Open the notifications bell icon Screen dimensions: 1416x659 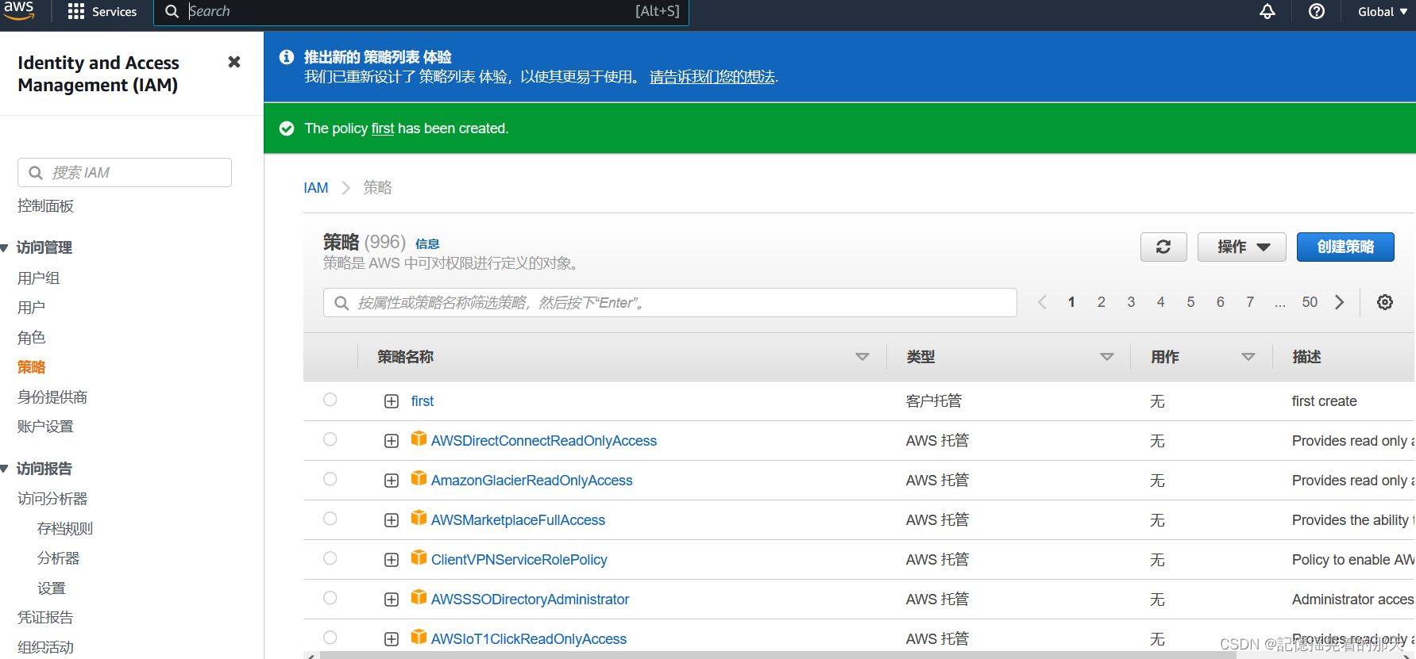coord(1267,11)
